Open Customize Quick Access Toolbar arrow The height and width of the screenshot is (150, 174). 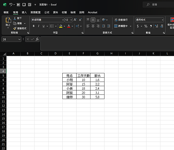click(x=35, y=5)
